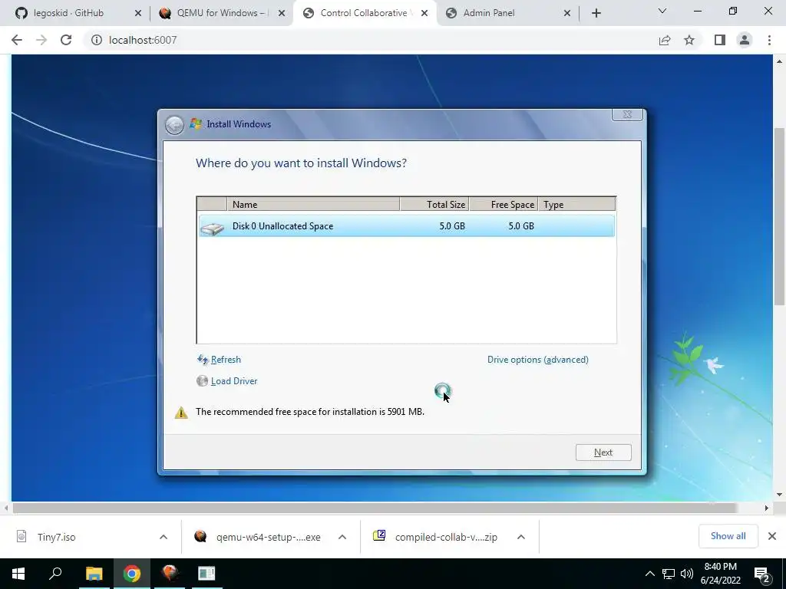Click scroll-right arrow of horizontal scrollbar
Viewport: 786px width, 589px height.
(x=767, y=508)
